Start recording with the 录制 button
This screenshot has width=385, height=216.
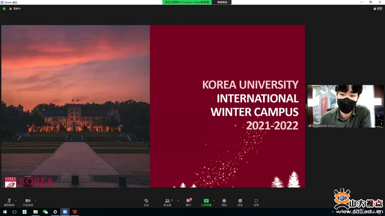[x=224, y=202]
